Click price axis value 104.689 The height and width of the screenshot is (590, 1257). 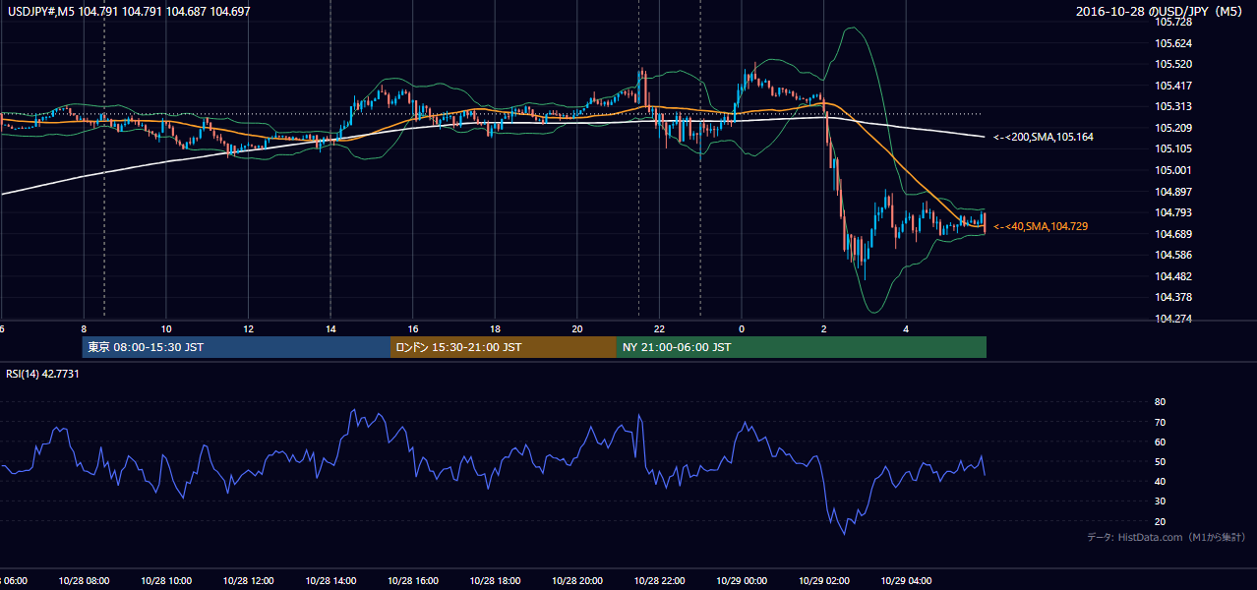[x=1172, y=234]
